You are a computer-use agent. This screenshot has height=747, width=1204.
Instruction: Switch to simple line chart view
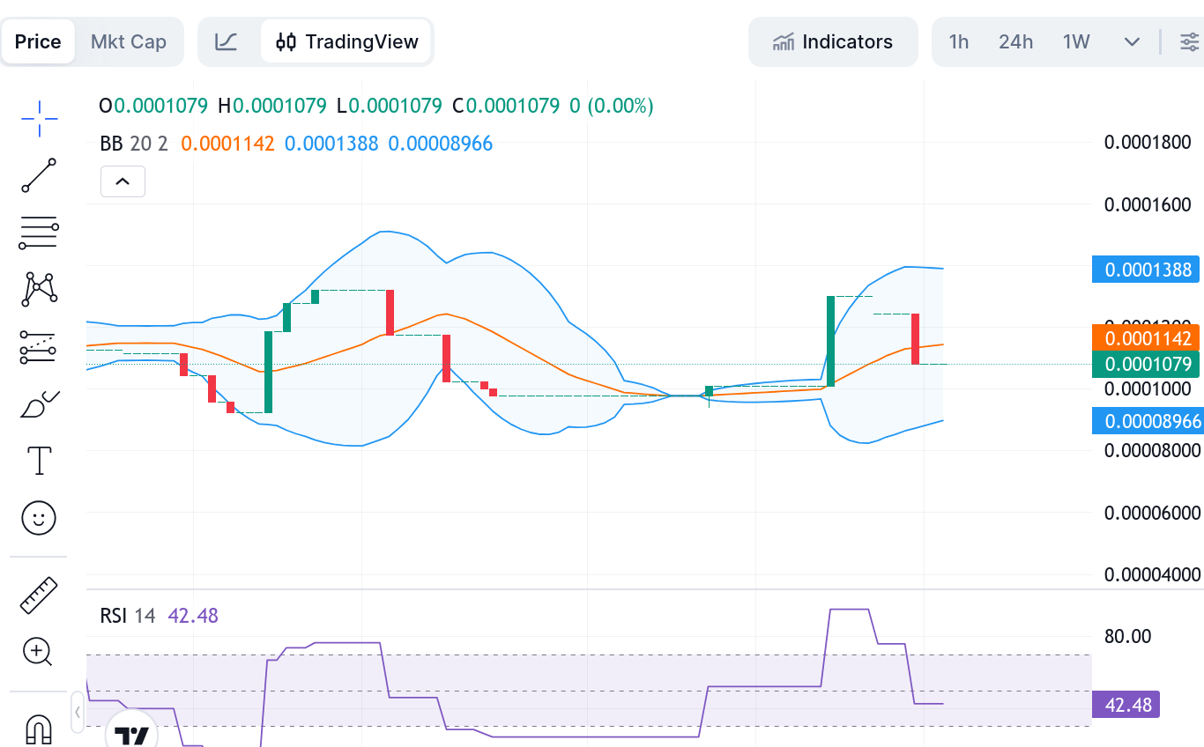click(x=227, y=41)
